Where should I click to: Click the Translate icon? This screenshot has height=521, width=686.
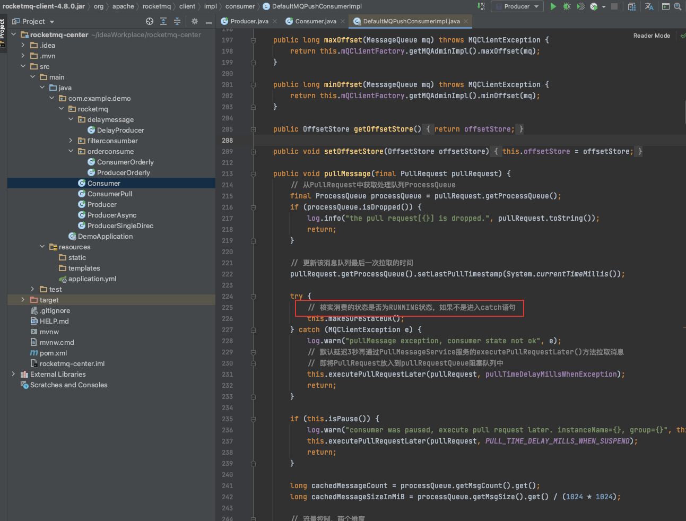(649, 6)
